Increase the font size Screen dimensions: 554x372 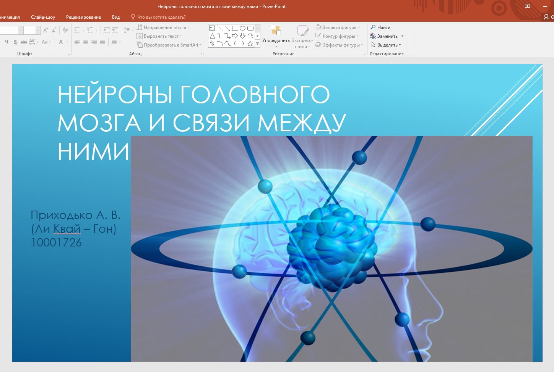(x=45, y=30)
